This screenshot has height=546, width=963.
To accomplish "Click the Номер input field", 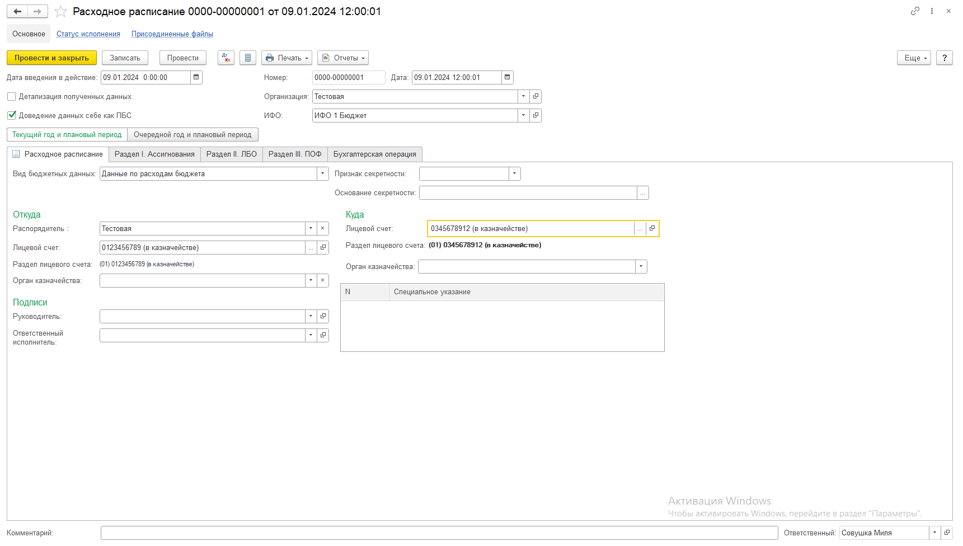I will 349,77.
